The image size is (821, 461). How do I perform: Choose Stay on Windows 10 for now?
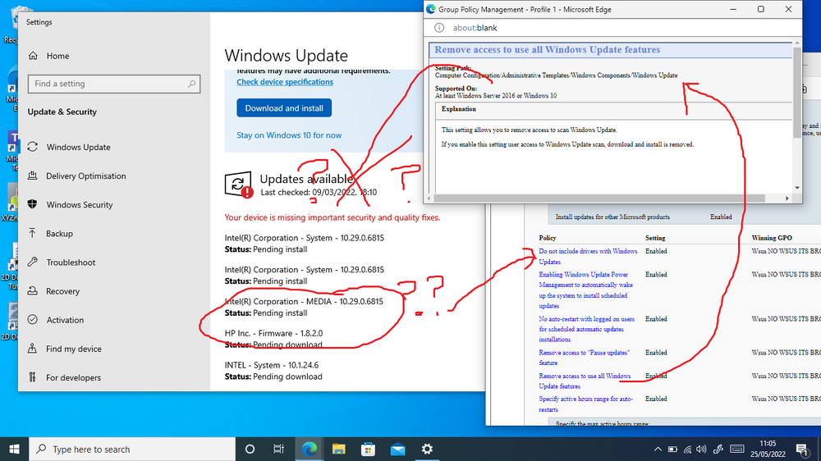click(x=289, y=135)
